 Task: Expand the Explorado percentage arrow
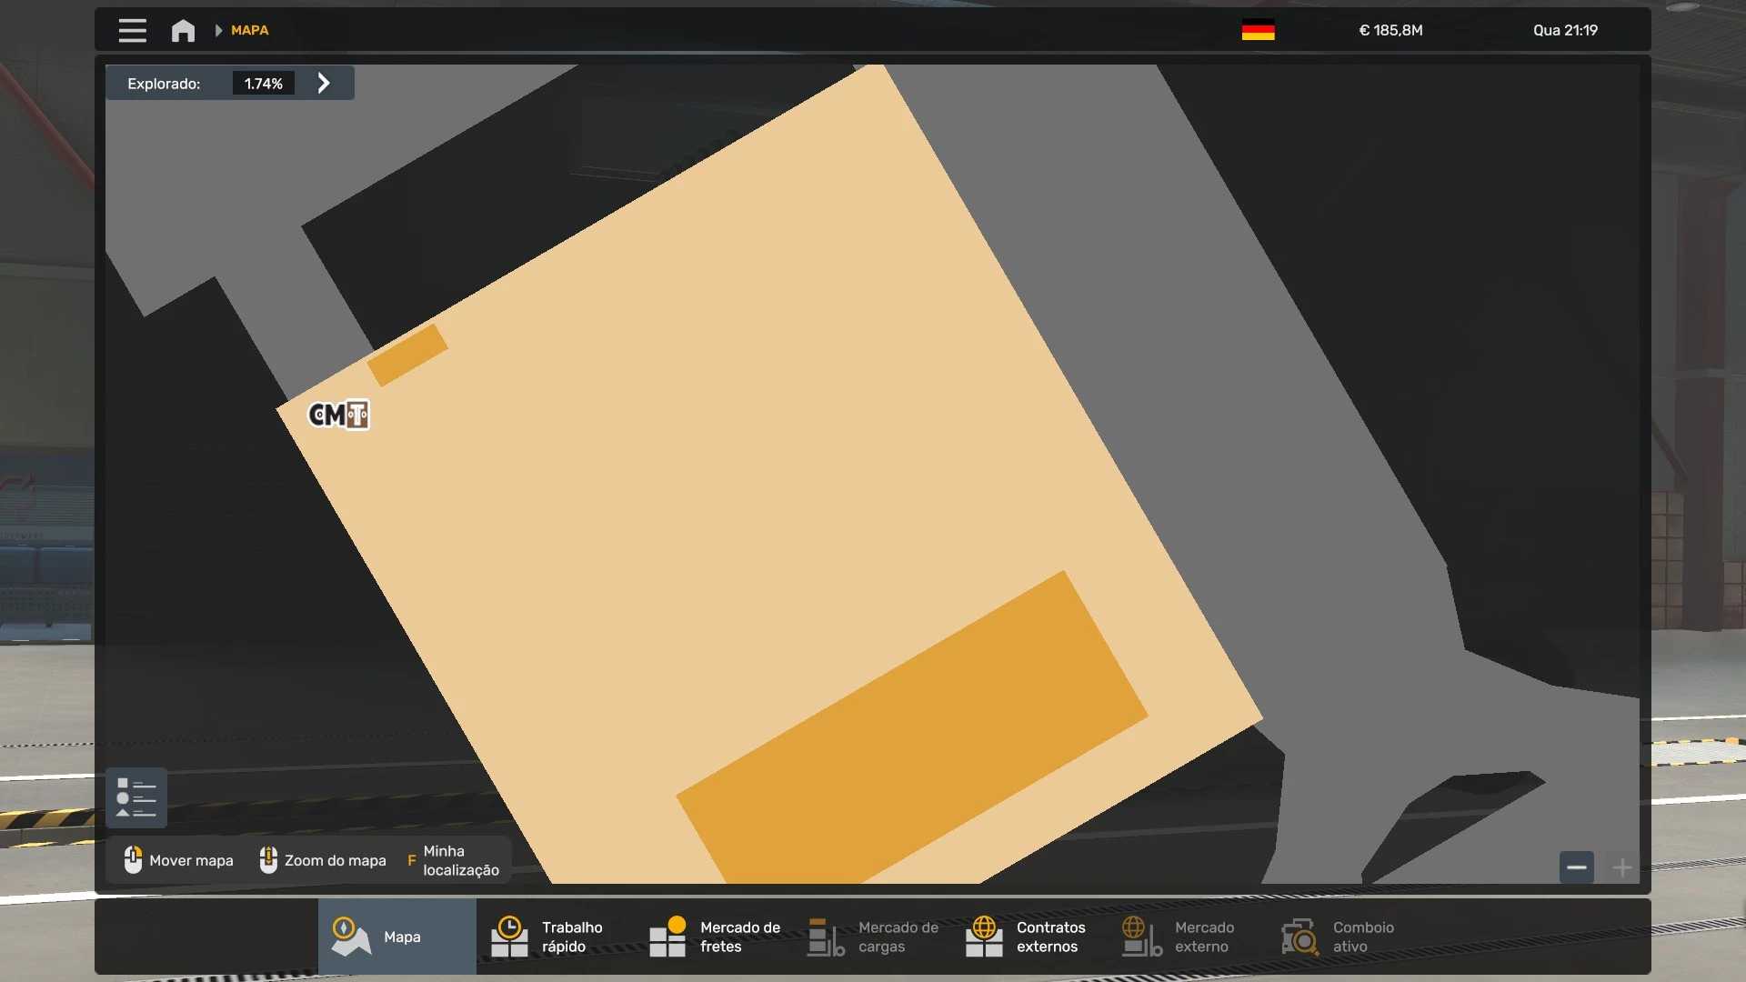[324, 83]
